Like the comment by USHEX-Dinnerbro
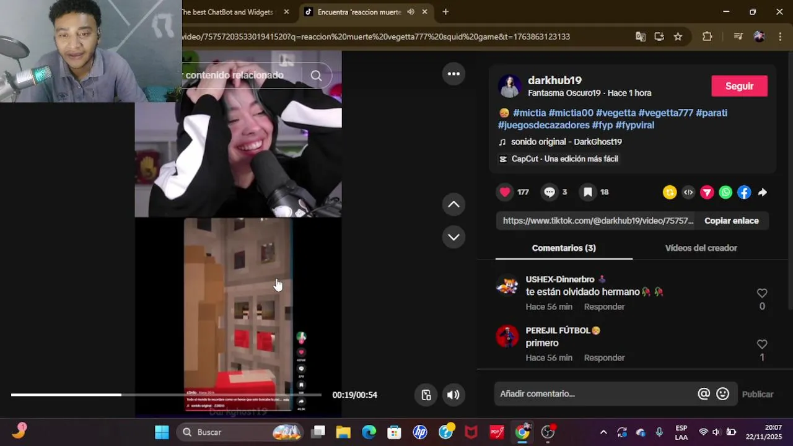Screen dimensions: 793x446 pyautogui.click(x=762, y=293)
